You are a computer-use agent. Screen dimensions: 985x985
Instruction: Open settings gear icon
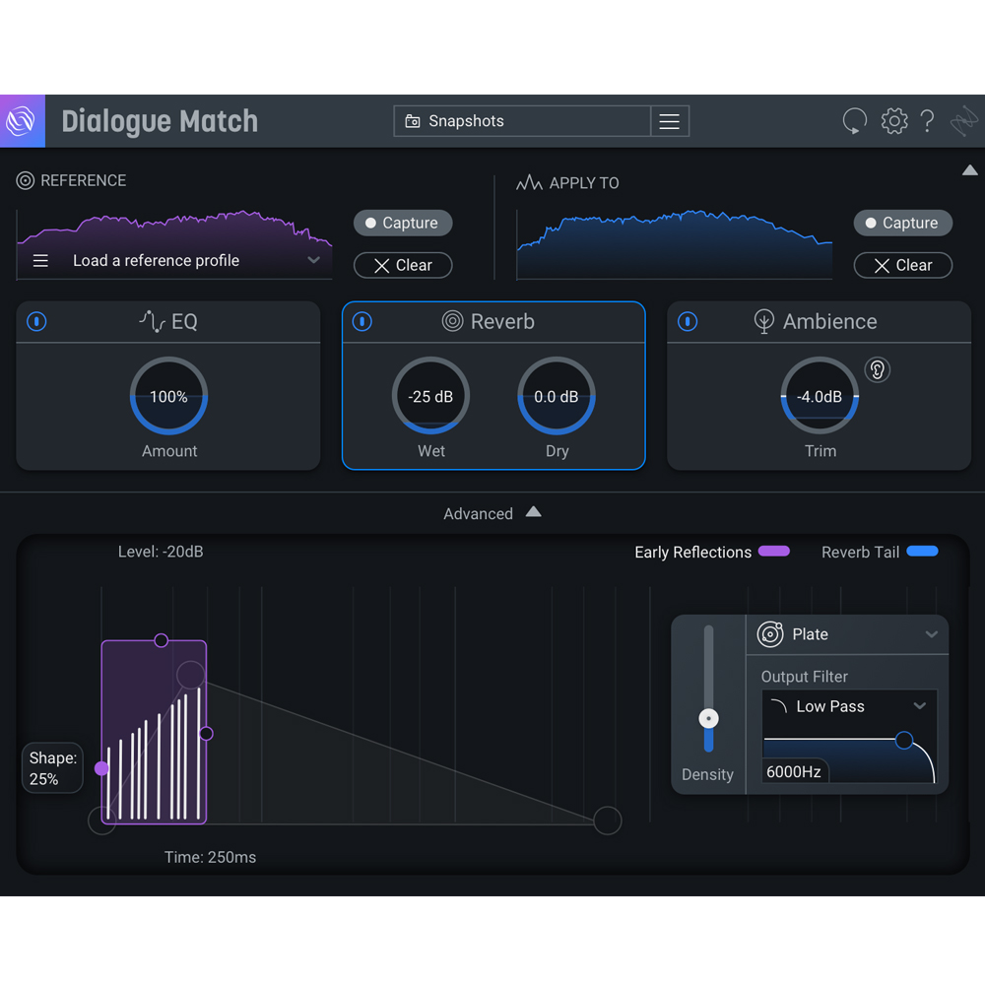point(894,120)
